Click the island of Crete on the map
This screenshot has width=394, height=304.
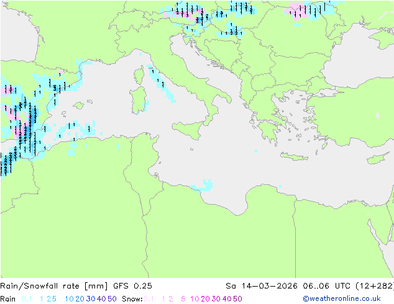coord(293,156)
